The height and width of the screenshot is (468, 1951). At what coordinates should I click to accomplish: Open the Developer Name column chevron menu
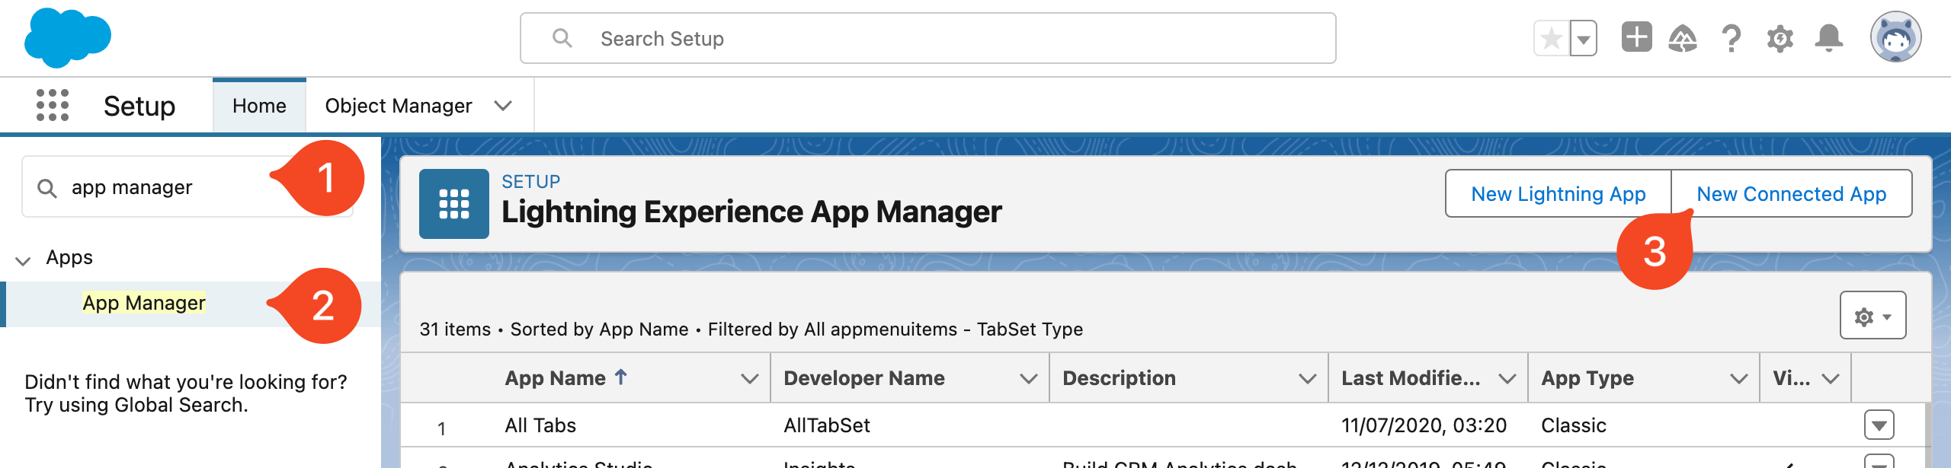pos(1029,378)
